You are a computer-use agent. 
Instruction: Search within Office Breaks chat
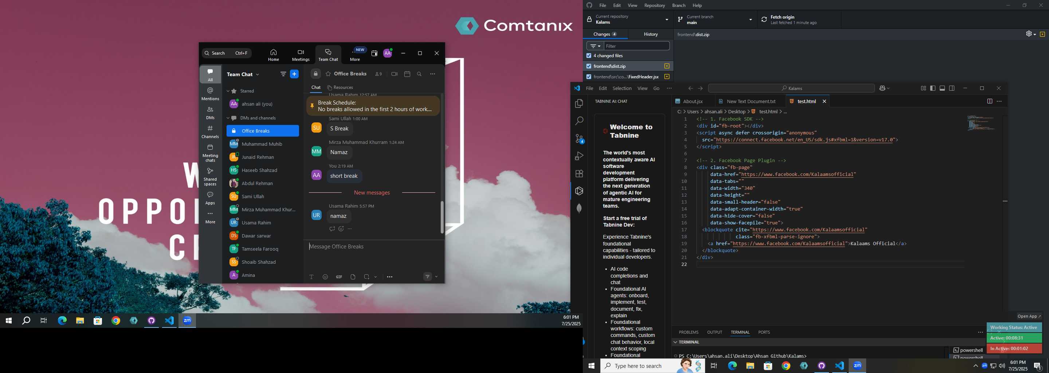tap(420, 74)
